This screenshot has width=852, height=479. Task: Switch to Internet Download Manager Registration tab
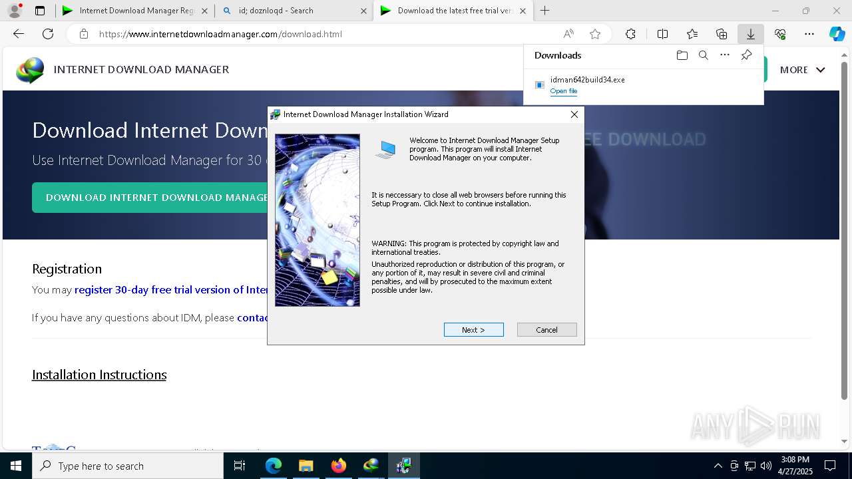(x=135, y=11)
